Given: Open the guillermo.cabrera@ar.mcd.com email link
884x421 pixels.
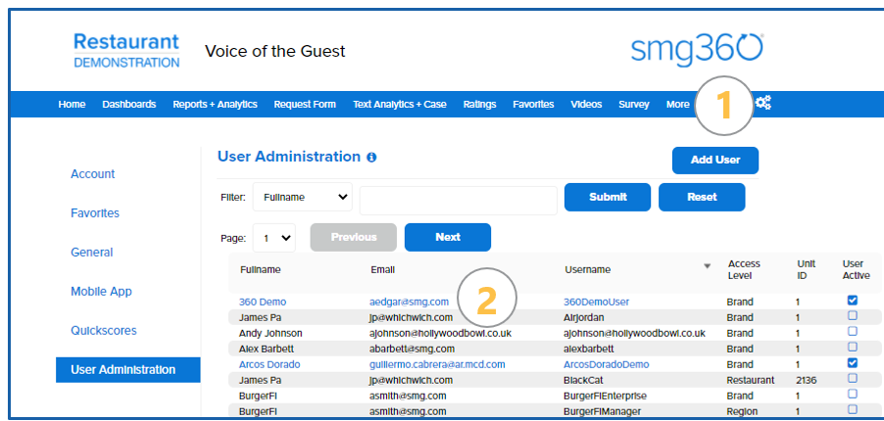Looking at the screenshot, I should pyautogui.click(x=437, y=364).
